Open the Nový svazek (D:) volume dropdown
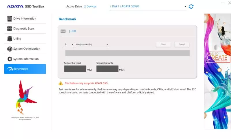 tap(92, 45)
